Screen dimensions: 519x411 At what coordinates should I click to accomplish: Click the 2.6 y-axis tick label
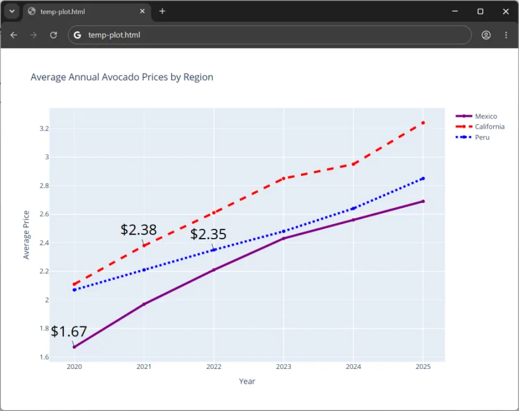(x=44, y=214)
